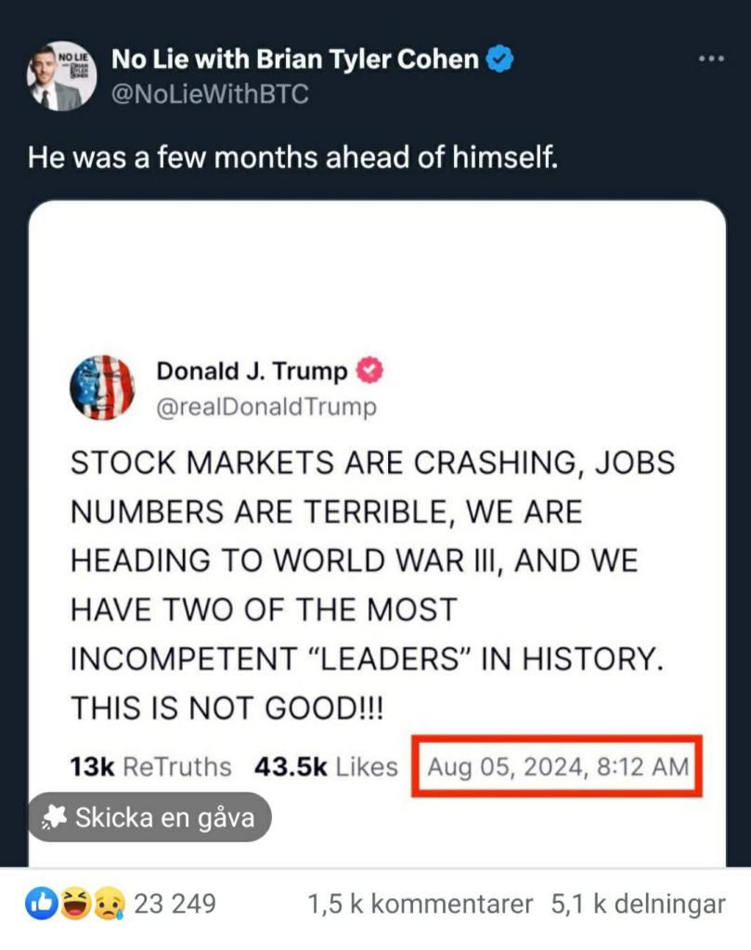The width and height of the screenshot is (751, 950).
Task: View the 5,1 k delningar shares
Action: [638, 904]
